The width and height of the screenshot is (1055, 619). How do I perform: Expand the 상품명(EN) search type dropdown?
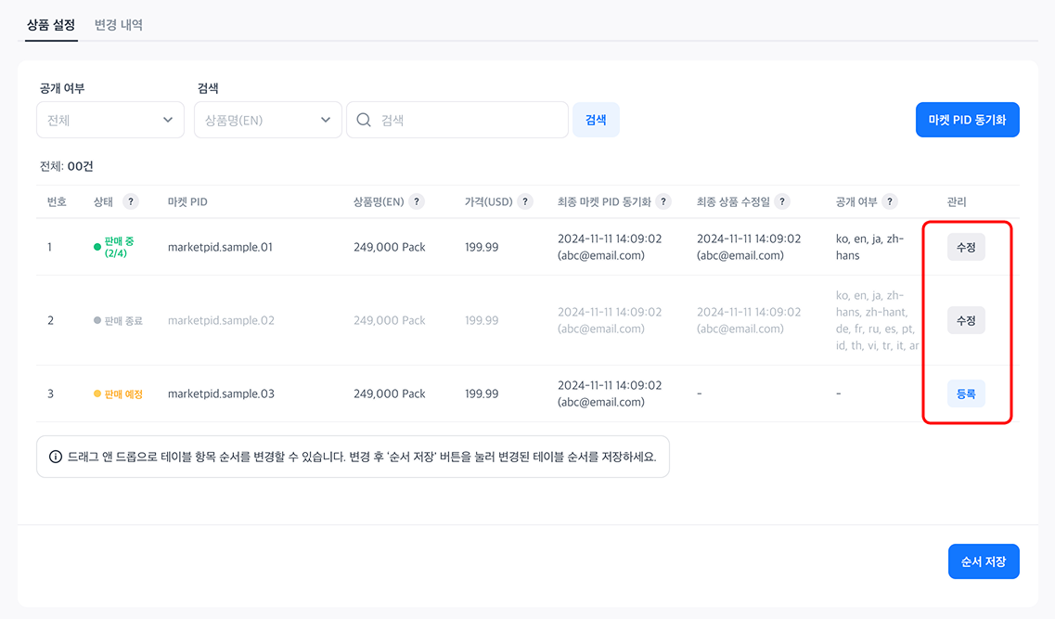[x=267, y=120]
